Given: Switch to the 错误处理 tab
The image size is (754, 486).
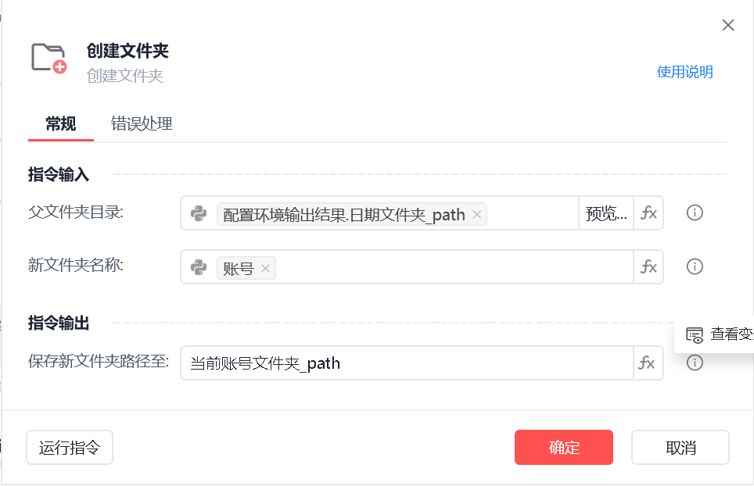Looking at the screenshot, I should 142,123.
